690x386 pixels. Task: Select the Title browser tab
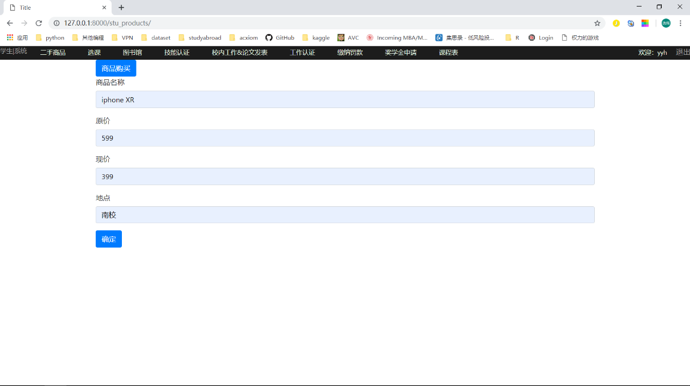pos(57,8)
